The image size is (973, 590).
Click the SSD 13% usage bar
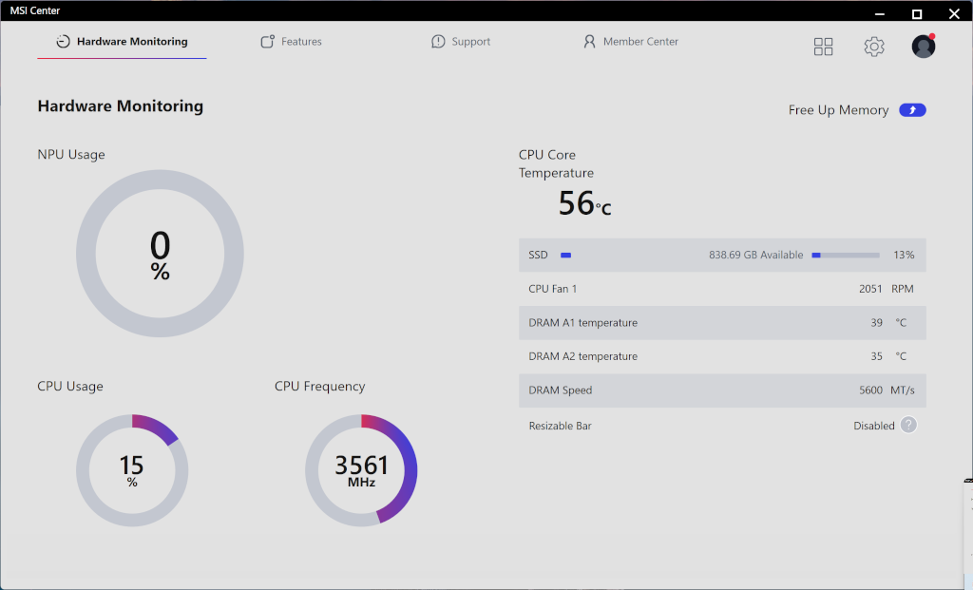tap(845, 256)
